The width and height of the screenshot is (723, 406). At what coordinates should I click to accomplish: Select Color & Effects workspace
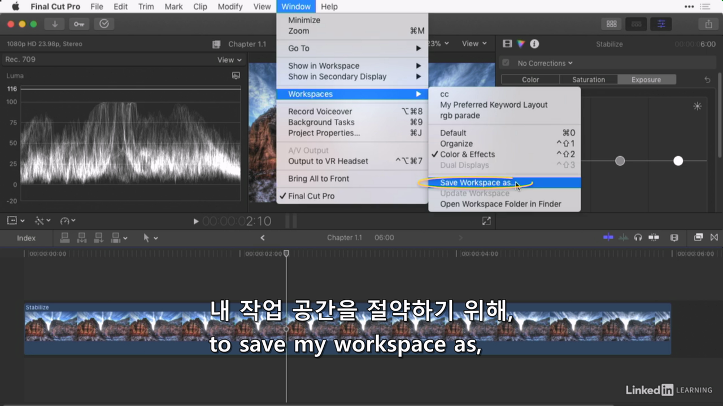coord(504,155)
